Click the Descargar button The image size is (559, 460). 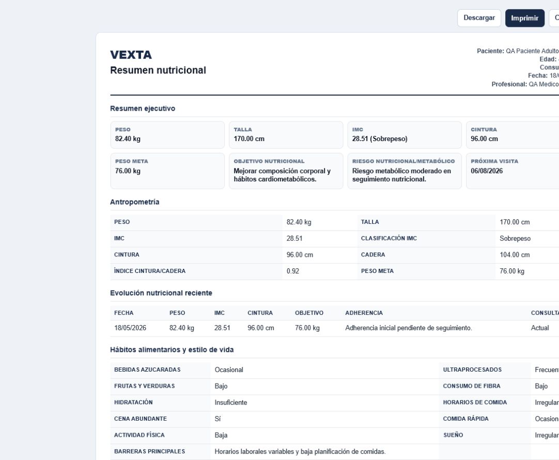[479, 18]
